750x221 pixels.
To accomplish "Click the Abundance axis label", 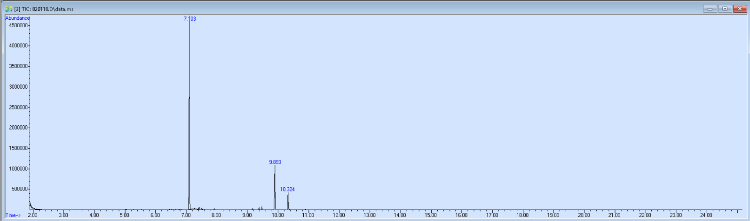I will coord(17,18).
